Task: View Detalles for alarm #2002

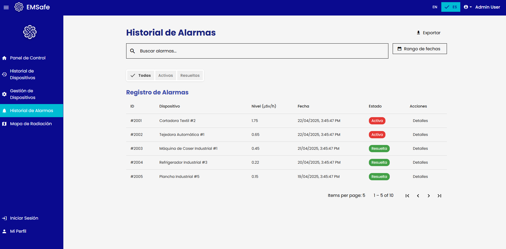Action: pos(420,135)
